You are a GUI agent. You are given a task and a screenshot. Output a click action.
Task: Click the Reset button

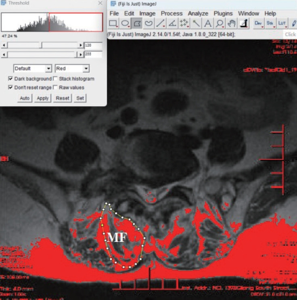coord(63,98)
